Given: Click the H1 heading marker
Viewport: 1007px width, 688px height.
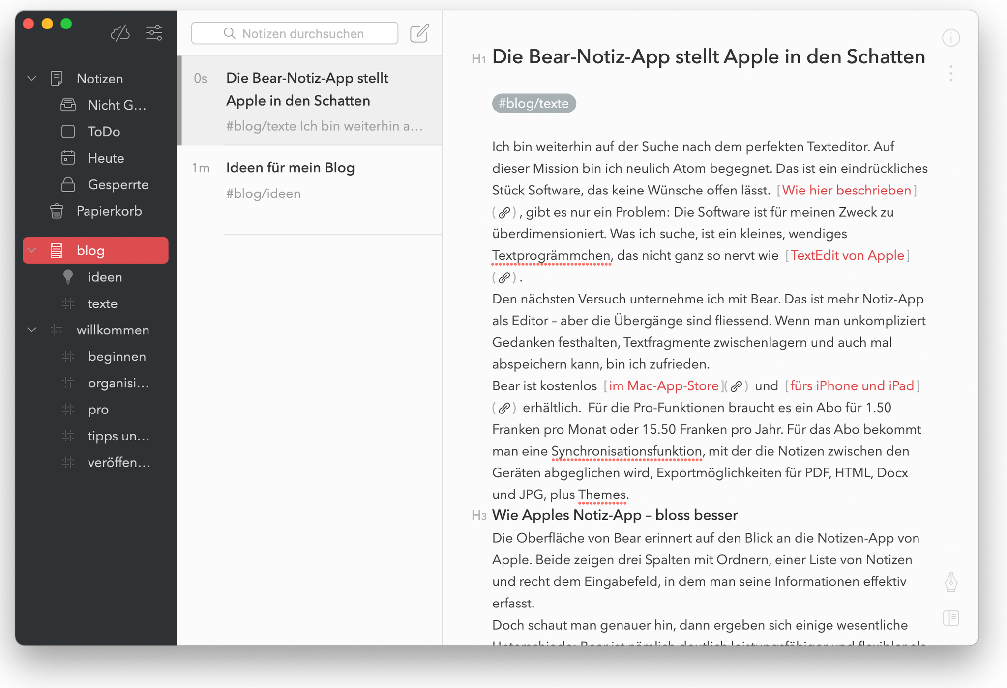Looking at the screenshot, I should click(x=478, y=59).
